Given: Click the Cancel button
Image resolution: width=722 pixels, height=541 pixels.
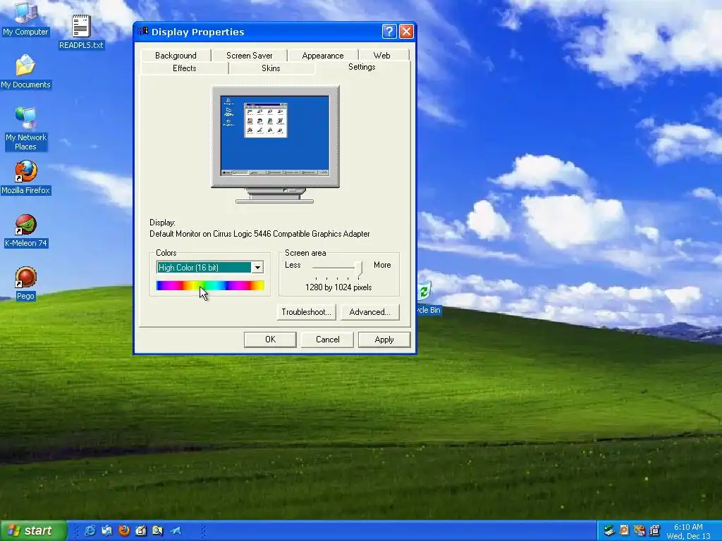Looking at the screenshot, I should pyautogui.click(x=327, y=340).
